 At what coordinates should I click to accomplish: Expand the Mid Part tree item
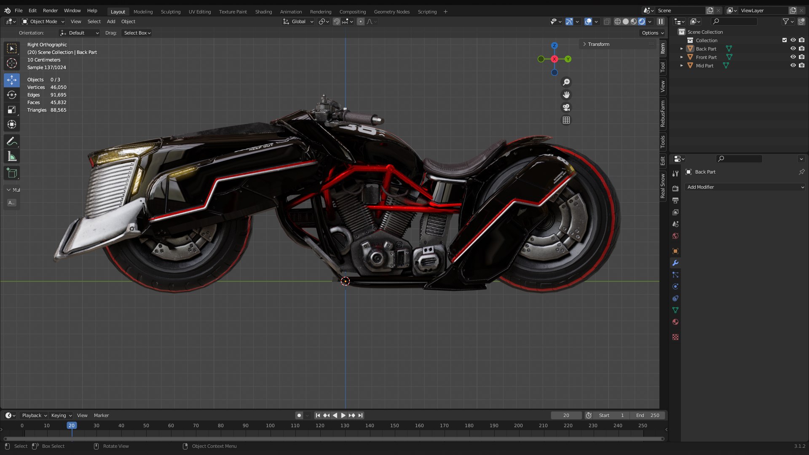click(681, 66)
